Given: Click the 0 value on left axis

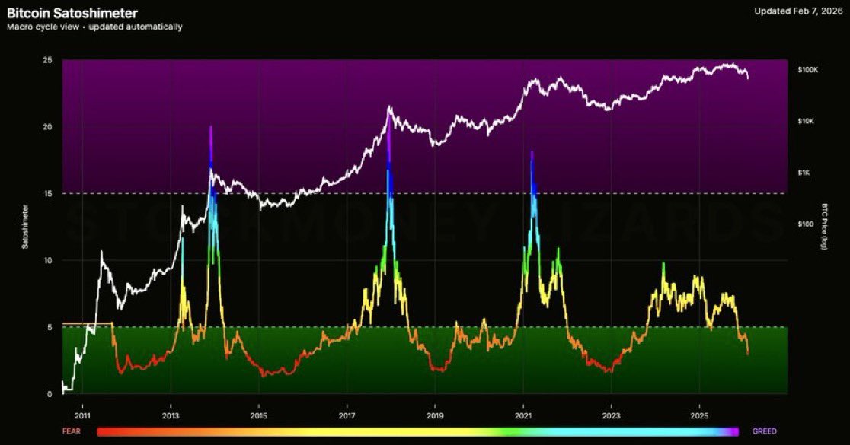Looking at the screenshot, I should (50, 394).
